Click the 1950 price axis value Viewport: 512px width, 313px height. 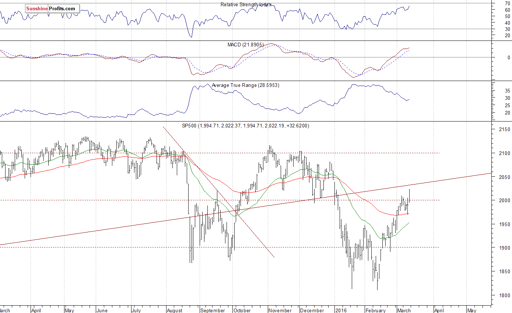505,224
